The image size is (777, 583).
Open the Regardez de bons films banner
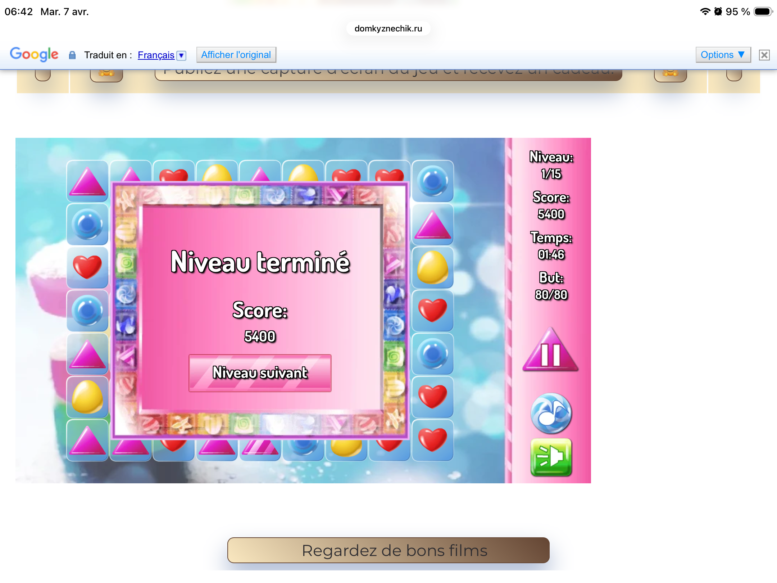tap(388, 550)
